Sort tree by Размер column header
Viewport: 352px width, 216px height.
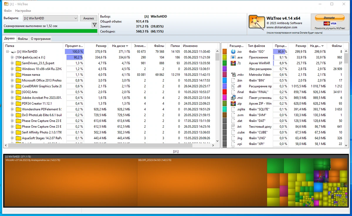[x=96, y=46]
